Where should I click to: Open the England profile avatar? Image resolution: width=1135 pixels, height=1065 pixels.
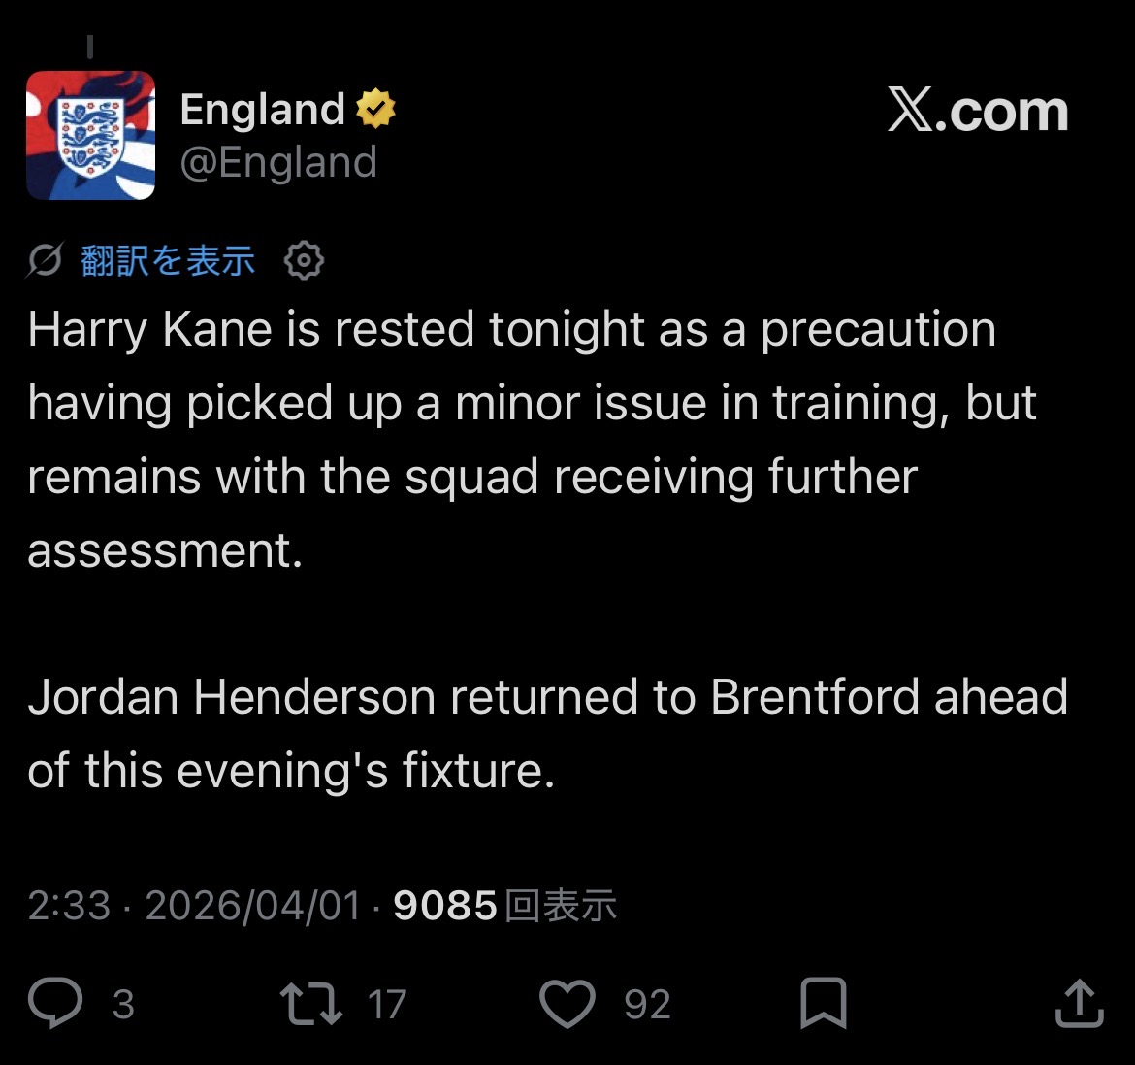tap(90, 136)
